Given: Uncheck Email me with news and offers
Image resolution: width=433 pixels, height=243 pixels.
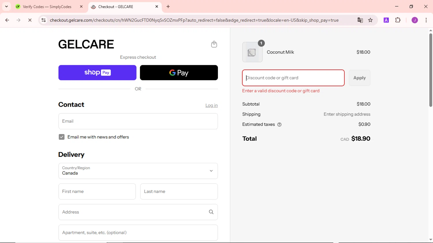Looking at the screenshot, I should pyautogui.click(x=61, y=137).
